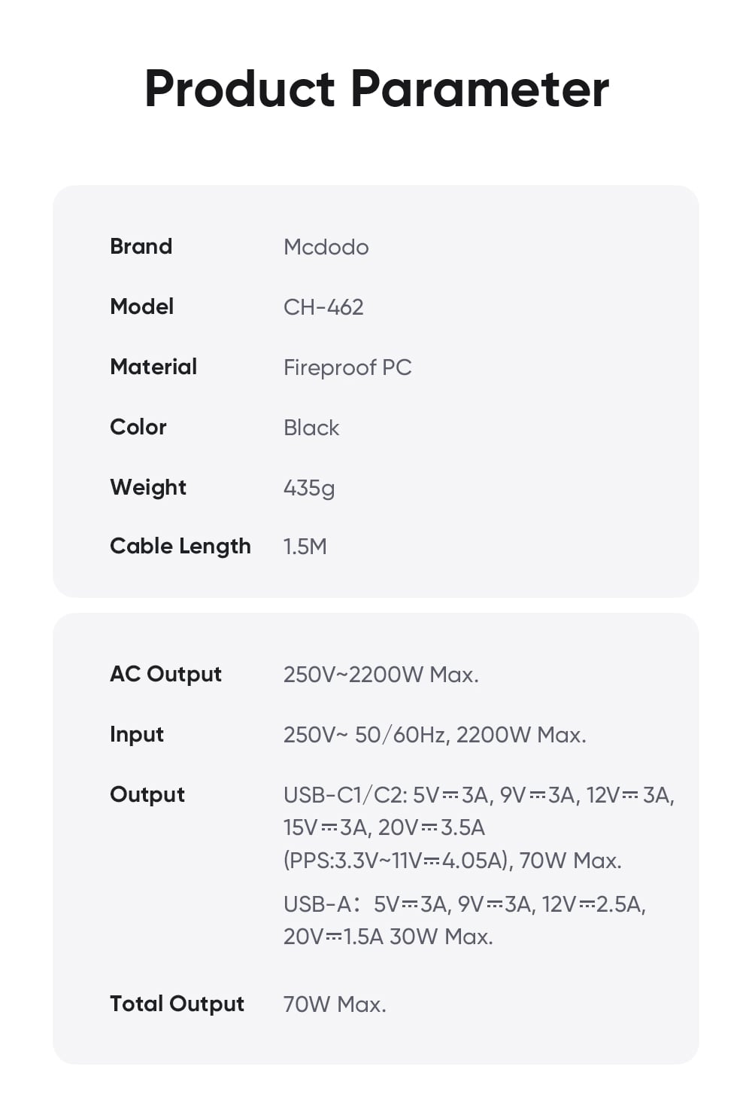
Task: Click the Product Parameter heading
Action: click(376, 89)
